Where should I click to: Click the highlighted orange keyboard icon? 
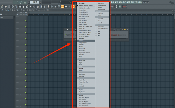[62, 7]
